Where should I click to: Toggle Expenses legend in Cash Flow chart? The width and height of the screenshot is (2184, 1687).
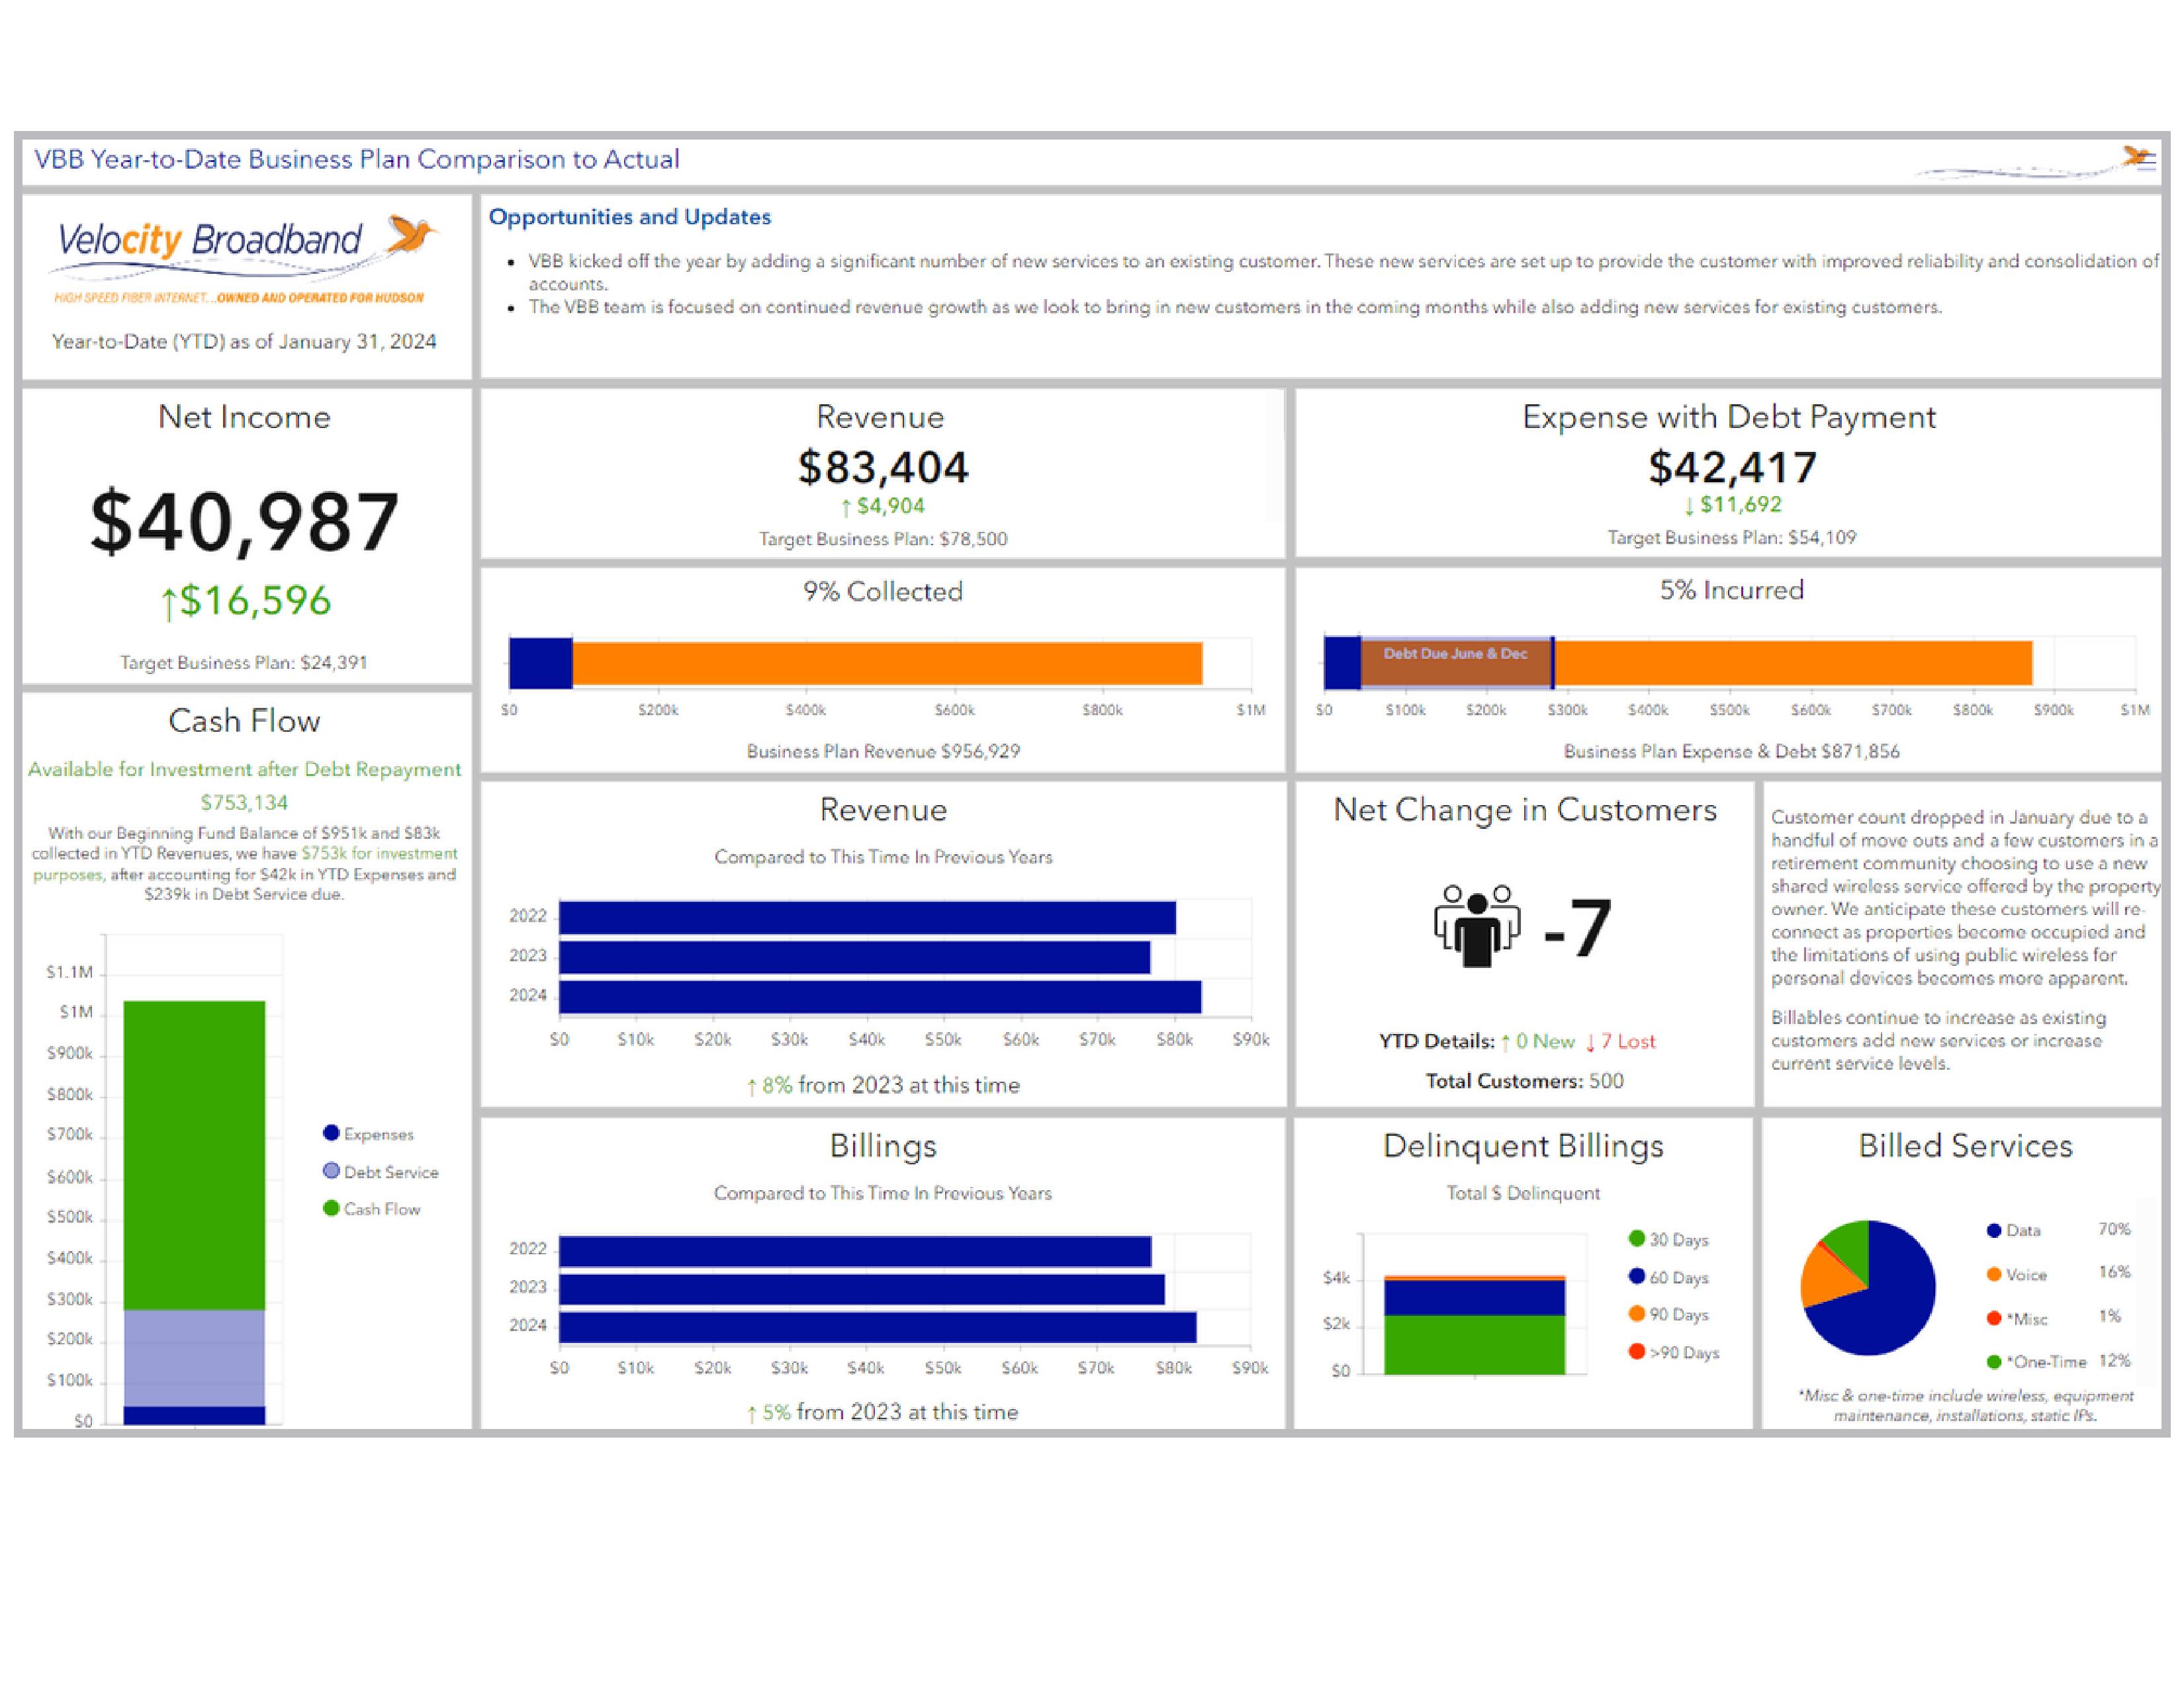click(368, 1133)
